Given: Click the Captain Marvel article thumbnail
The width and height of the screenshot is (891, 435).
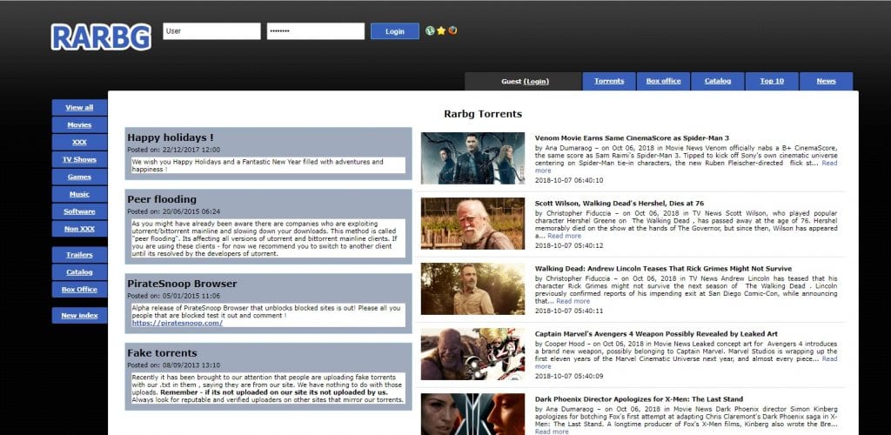Looking at the screenshot, I should pyautogui.click(x=472, y=354).
